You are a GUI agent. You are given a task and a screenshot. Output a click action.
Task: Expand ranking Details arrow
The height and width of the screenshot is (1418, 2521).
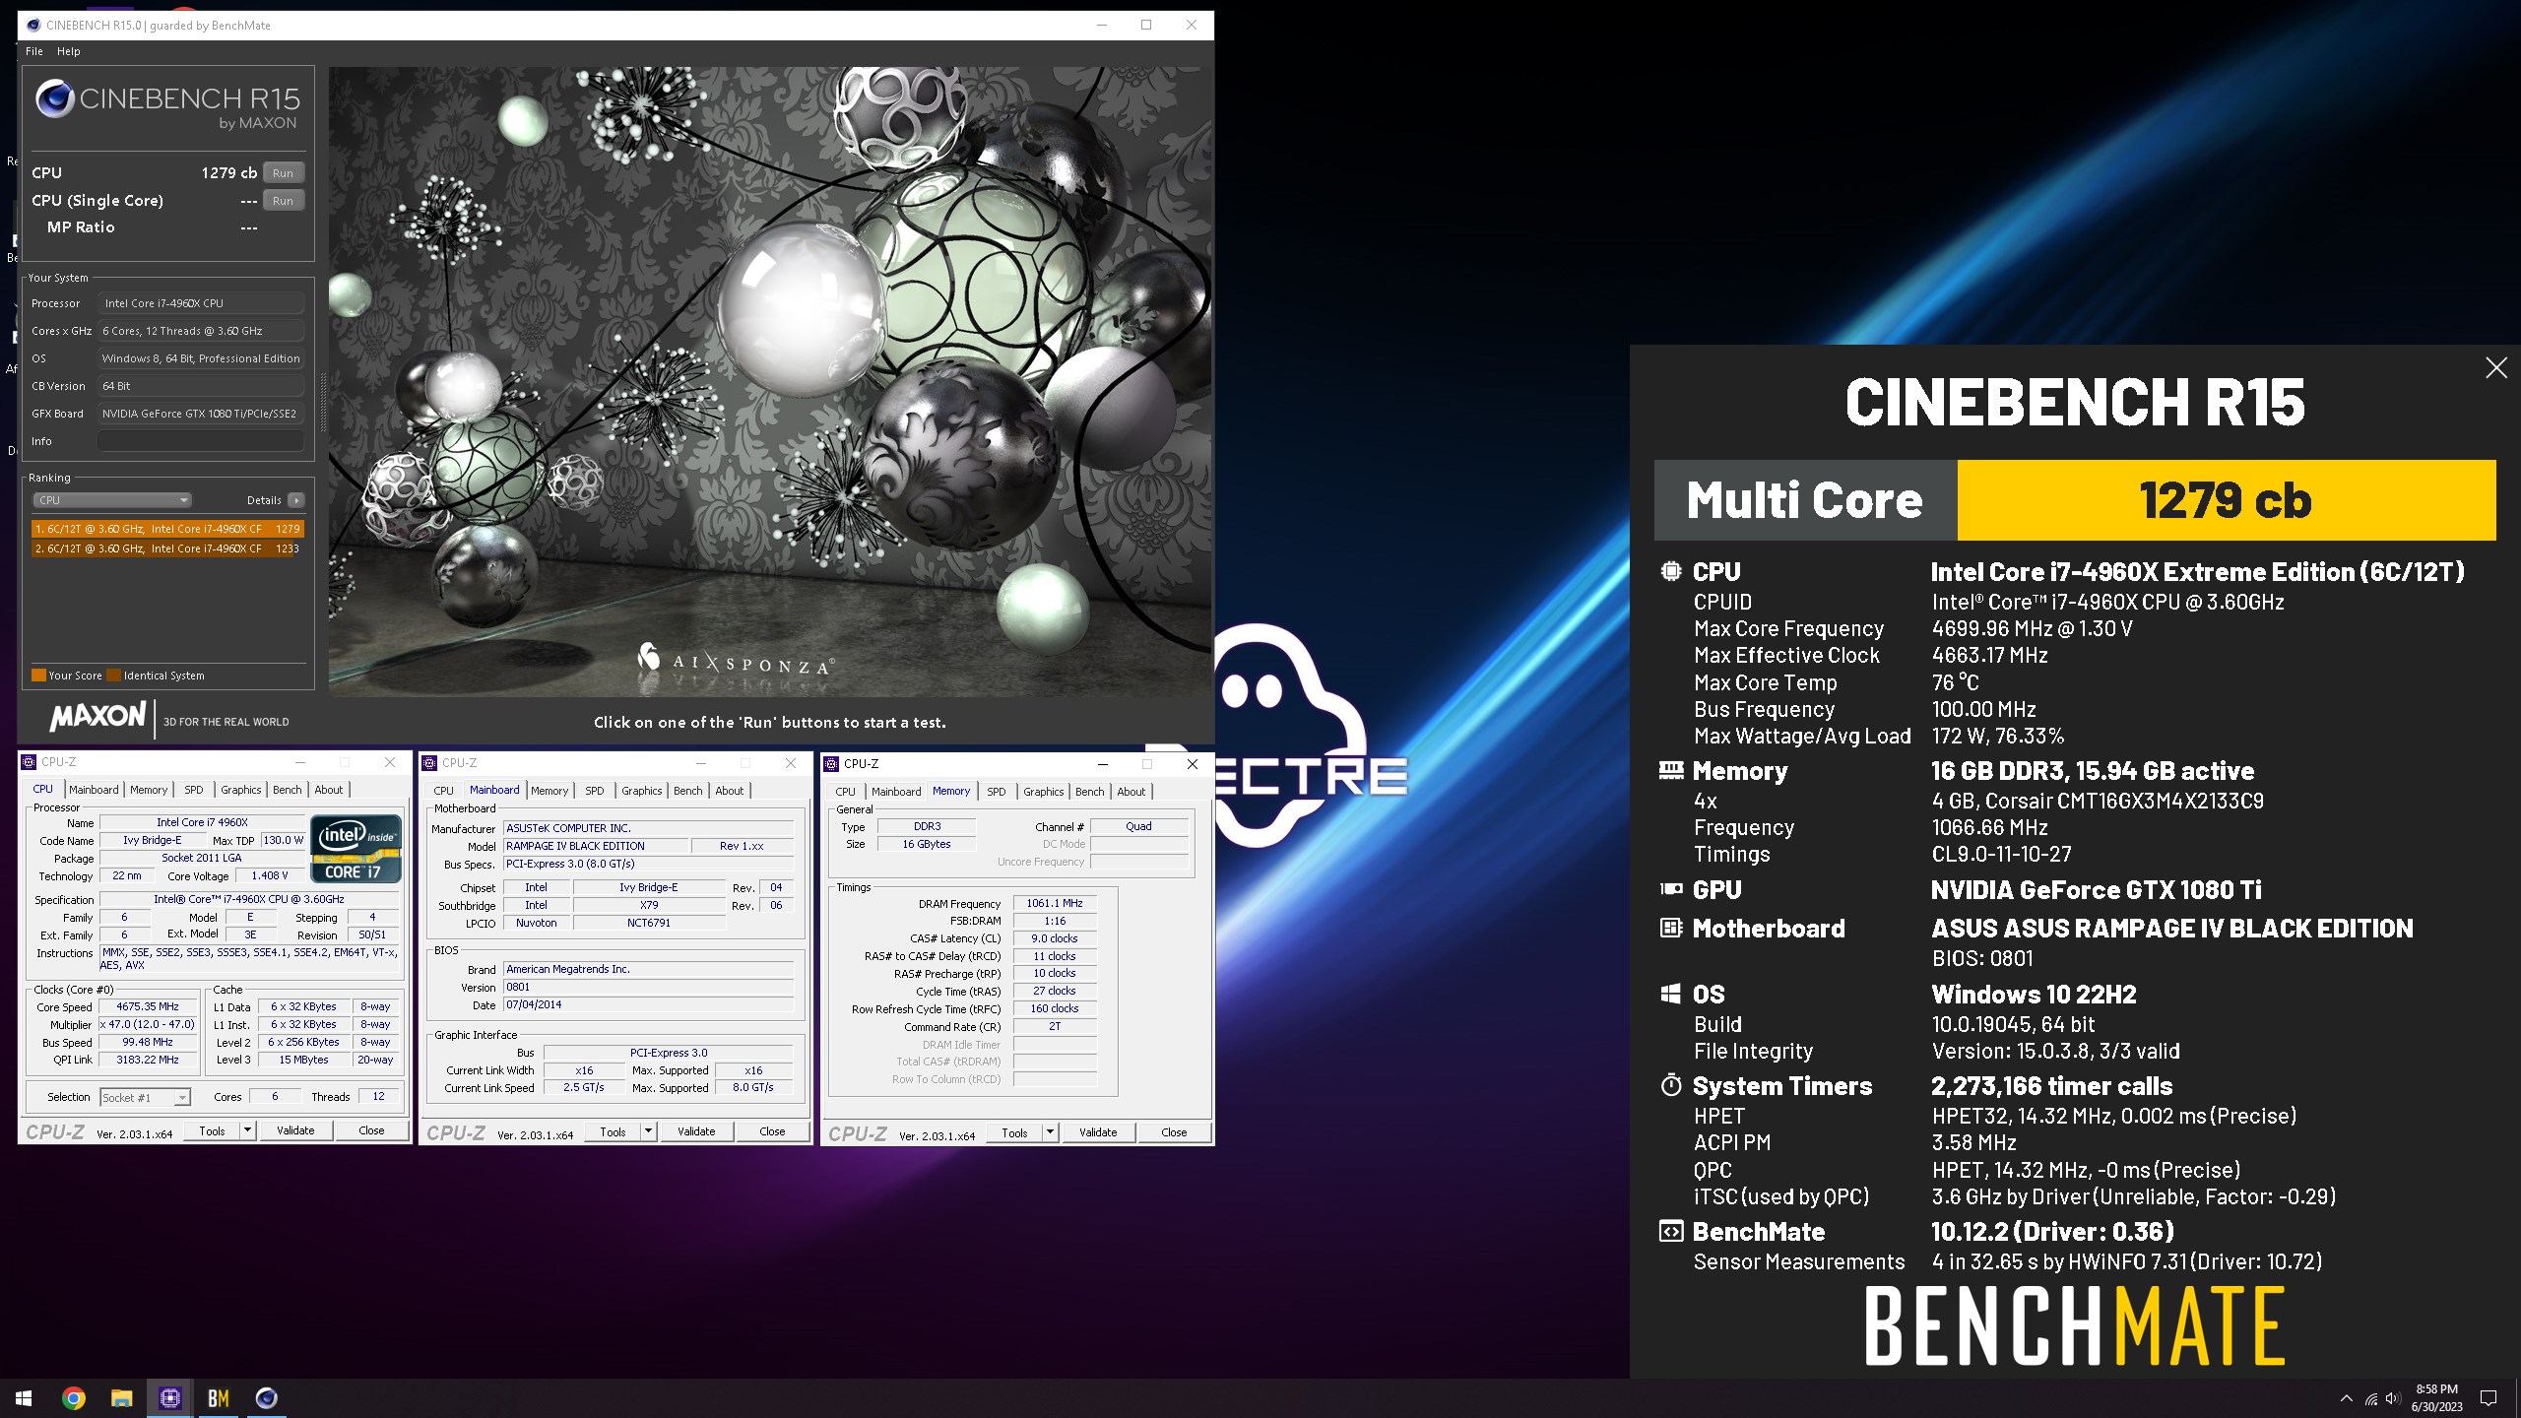pyautogui.click(x=296, y=500)
